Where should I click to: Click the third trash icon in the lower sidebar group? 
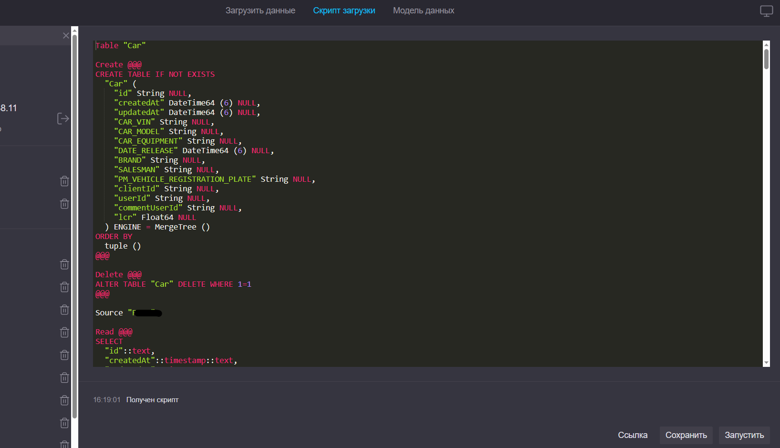tap(64, 310)
